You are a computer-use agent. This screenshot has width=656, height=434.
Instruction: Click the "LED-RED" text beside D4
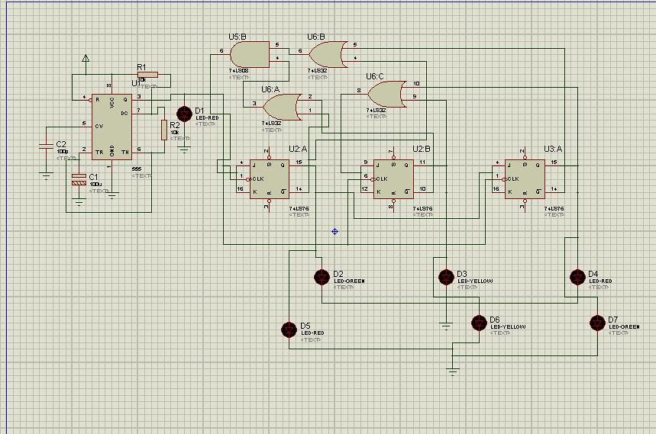600,281
